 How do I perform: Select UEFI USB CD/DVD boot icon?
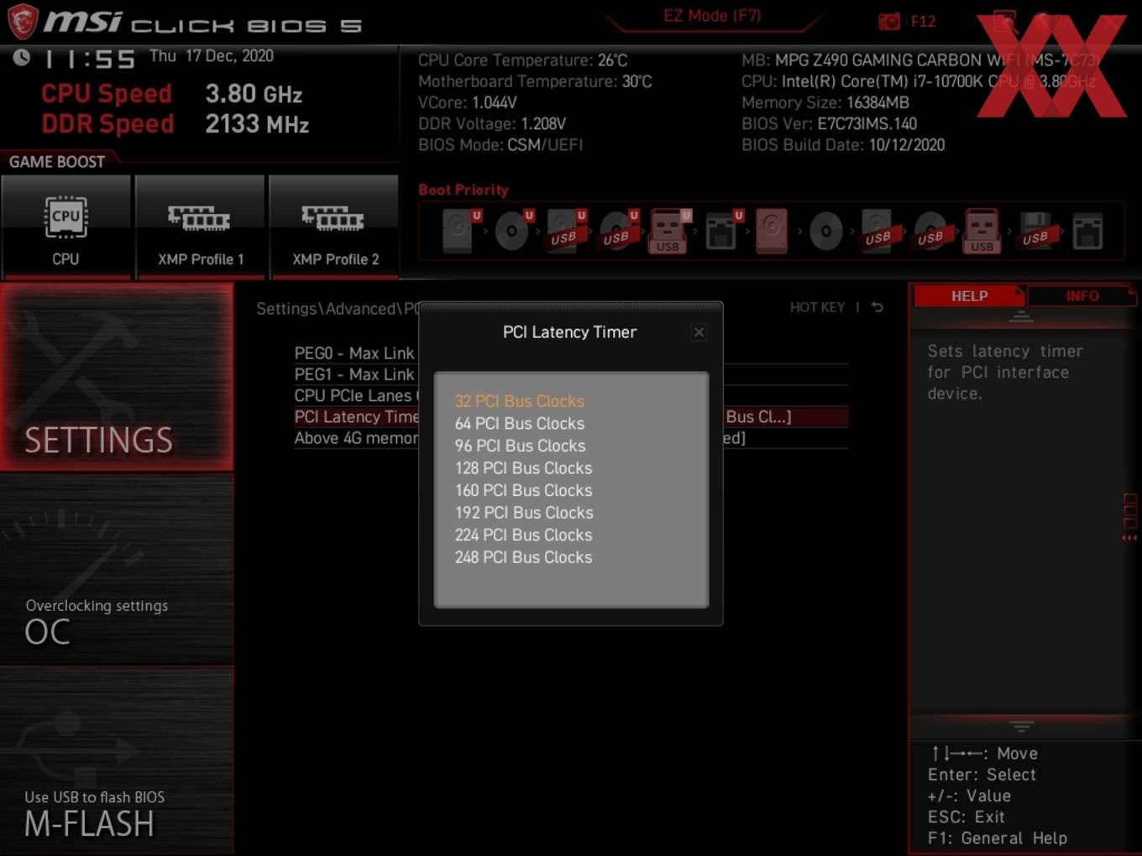click(x=618, y=230)
